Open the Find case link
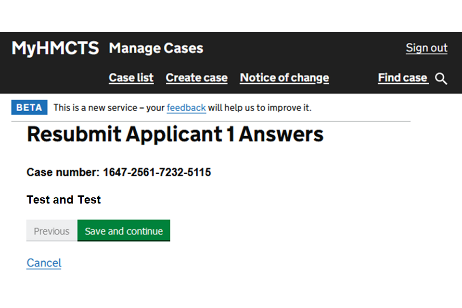The width and height of the screenshot is (462, 308). 402,78
